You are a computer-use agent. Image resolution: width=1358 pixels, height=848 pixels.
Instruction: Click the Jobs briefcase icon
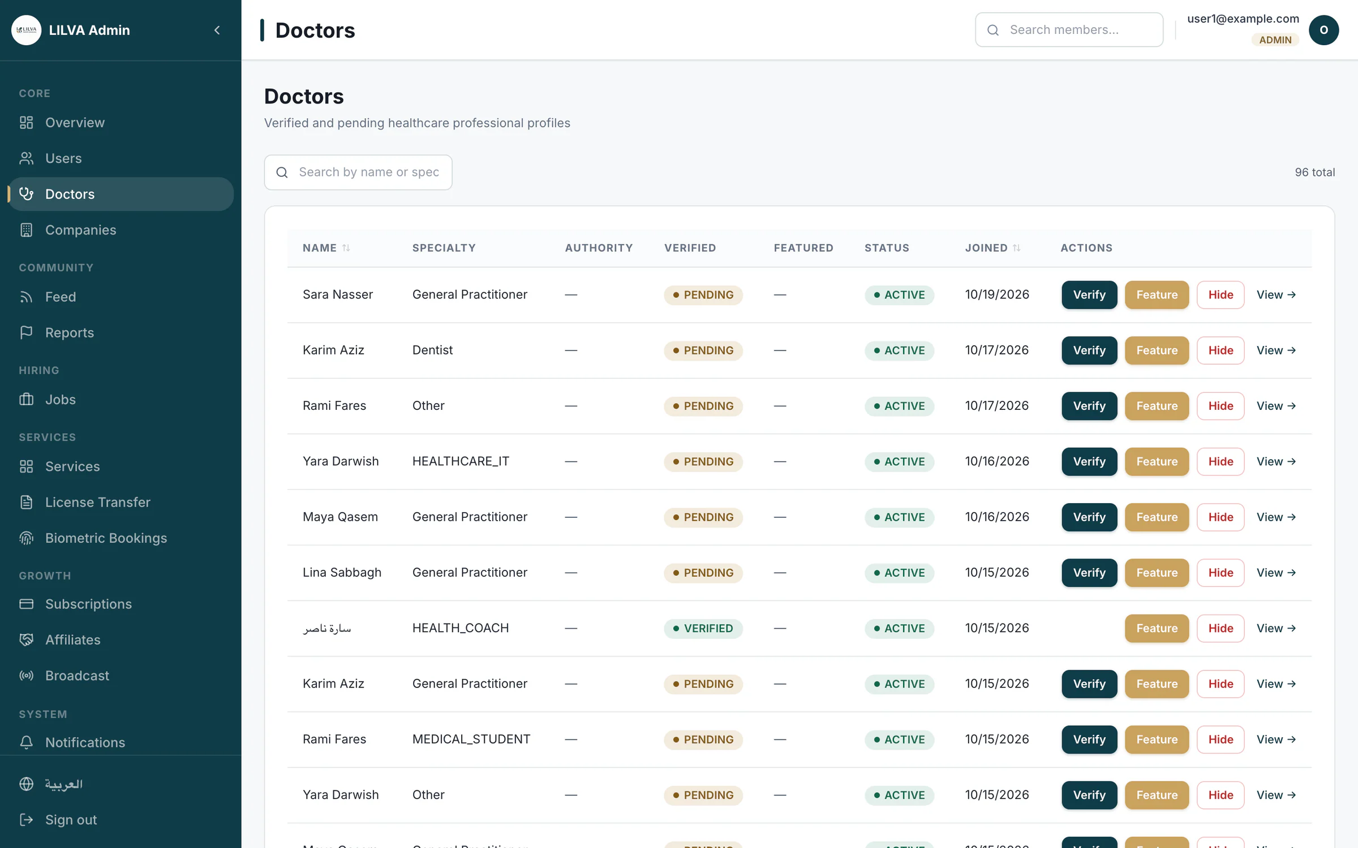[x=26, y=400]
